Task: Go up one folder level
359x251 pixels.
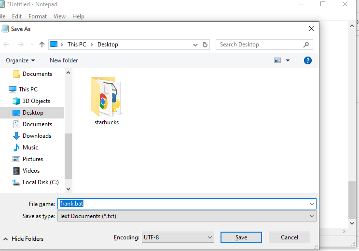Action: tap(41, 44)
